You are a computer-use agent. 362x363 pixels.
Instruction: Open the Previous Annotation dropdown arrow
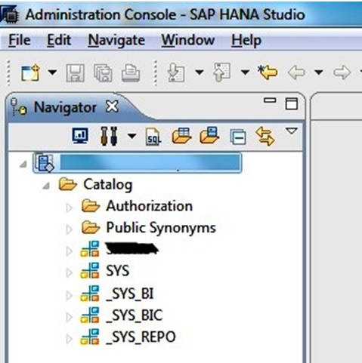[245, 72]
